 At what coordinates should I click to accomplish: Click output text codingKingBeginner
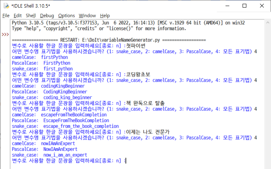(63, 86)
